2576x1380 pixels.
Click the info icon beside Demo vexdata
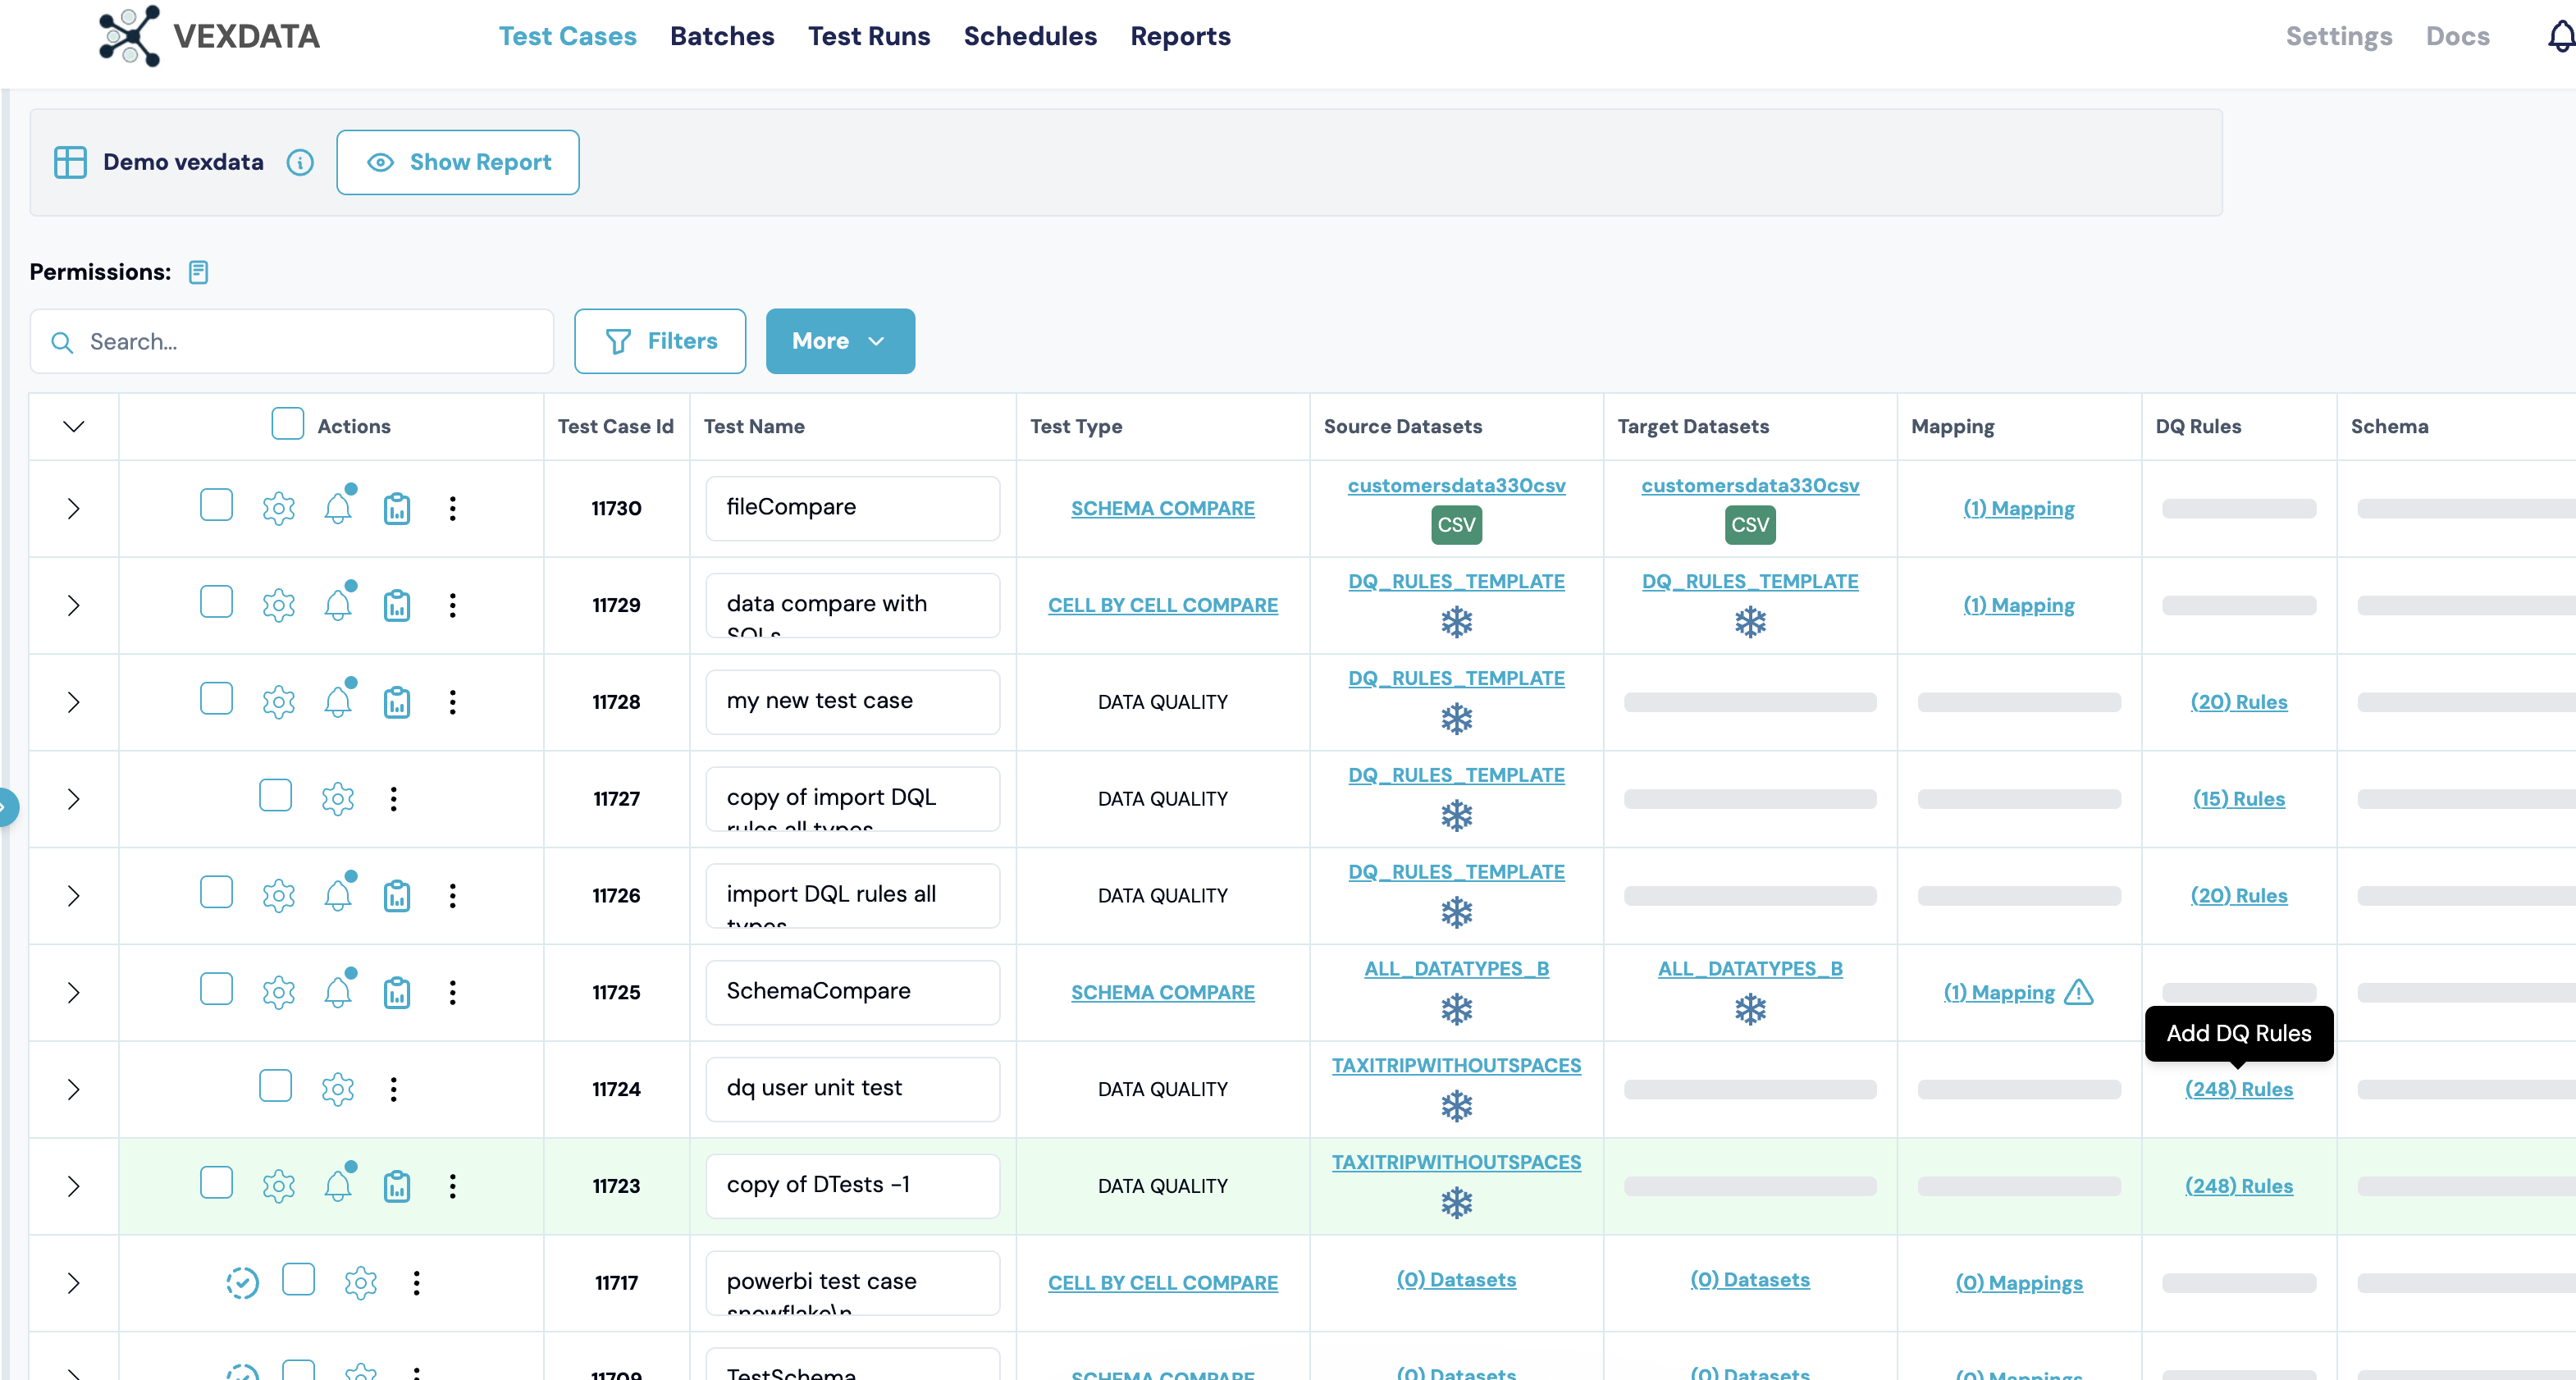point(300,162)
